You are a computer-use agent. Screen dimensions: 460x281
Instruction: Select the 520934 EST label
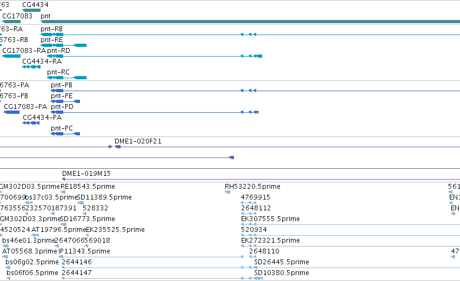point(254,230)
